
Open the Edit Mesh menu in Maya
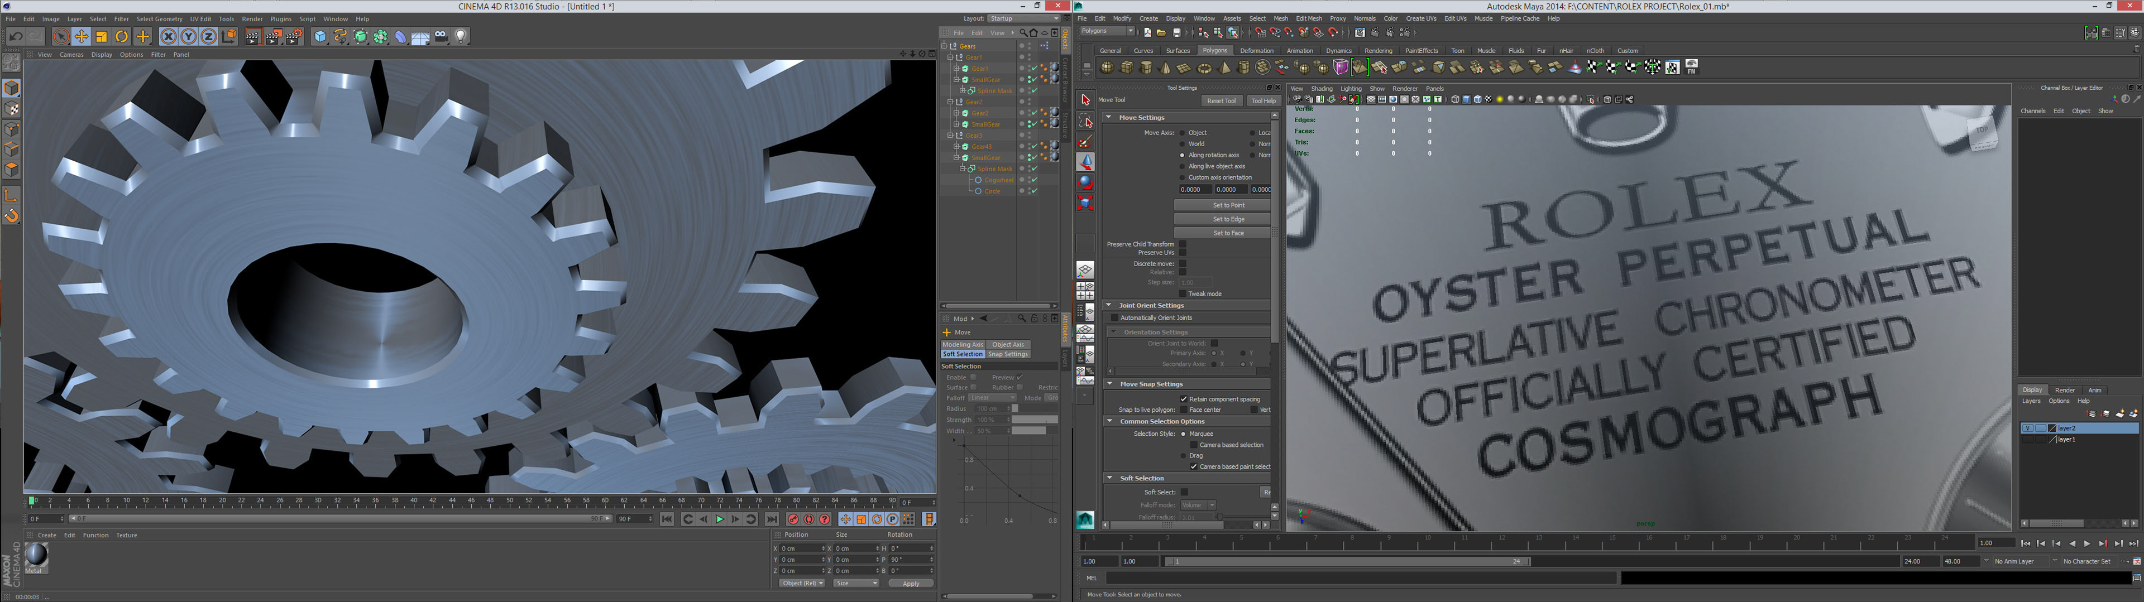point(1308,18)
